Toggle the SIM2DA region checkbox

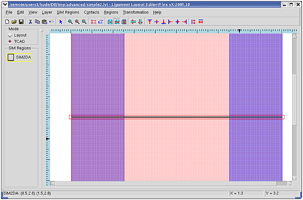[11, 57]
